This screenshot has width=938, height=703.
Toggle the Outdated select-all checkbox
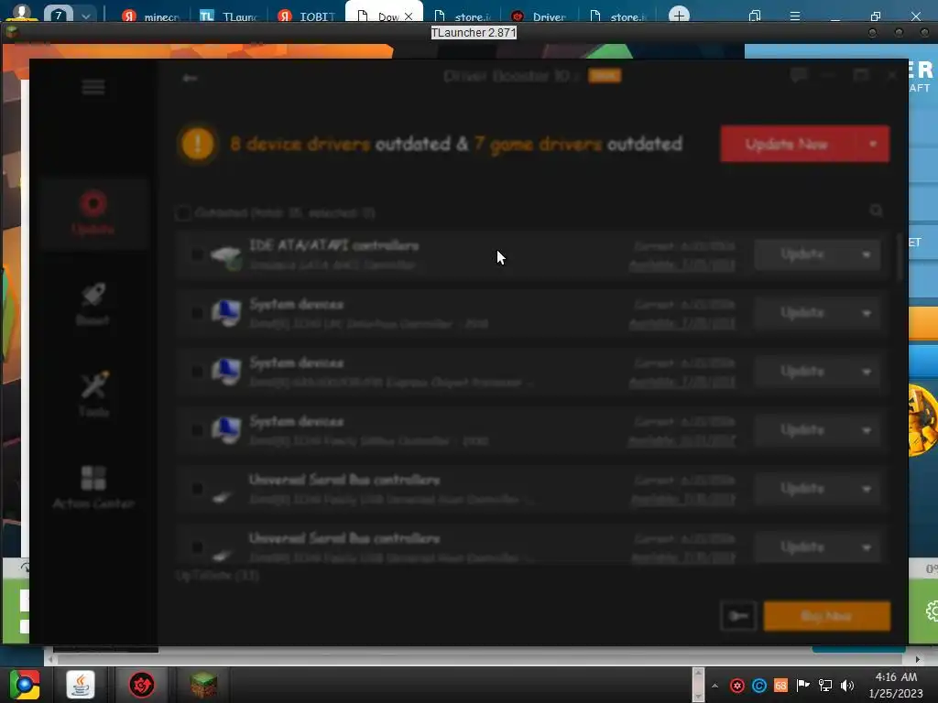[183, 212]
